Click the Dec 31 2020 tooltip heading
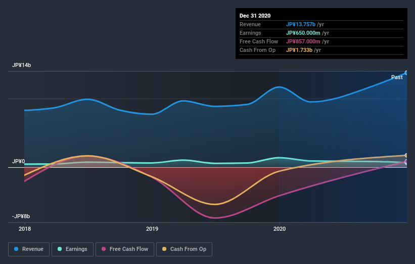Viewport: 415px width, 264px height. [255, 16]
